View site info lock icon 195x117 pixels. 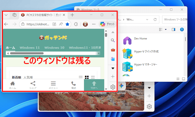pyautogui.click(x=23, y=24)
